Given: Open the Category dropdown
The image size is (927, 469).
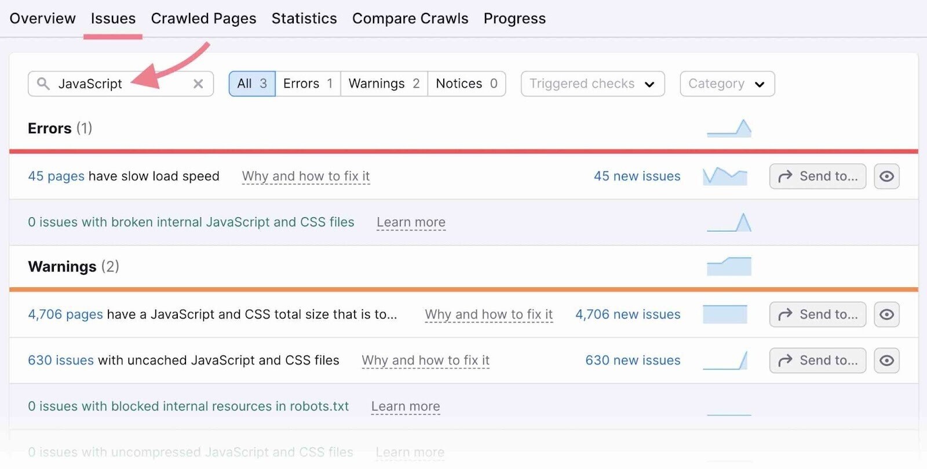Looking at the screenshot, I should 727,83.
